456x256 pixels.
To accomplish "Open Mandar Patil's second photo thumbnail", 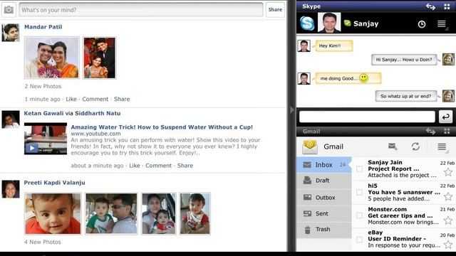I will coord(100,58).
